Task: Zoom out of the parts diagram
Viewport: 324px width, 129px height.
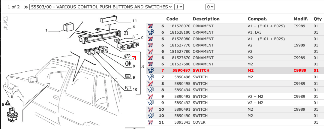Action: pyautogui.click(x=5, y=28)
